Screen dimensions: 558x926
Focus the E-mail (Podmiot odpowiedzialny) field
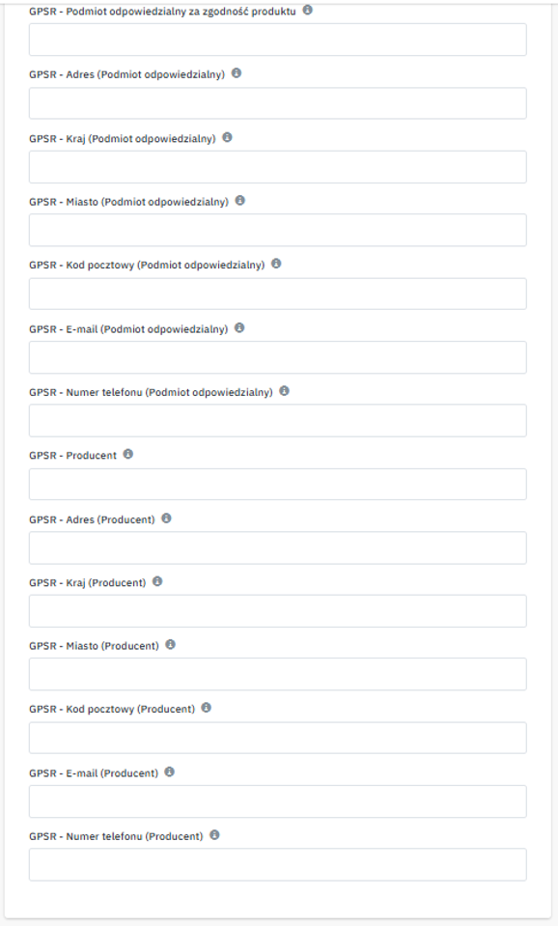(277, 357)
